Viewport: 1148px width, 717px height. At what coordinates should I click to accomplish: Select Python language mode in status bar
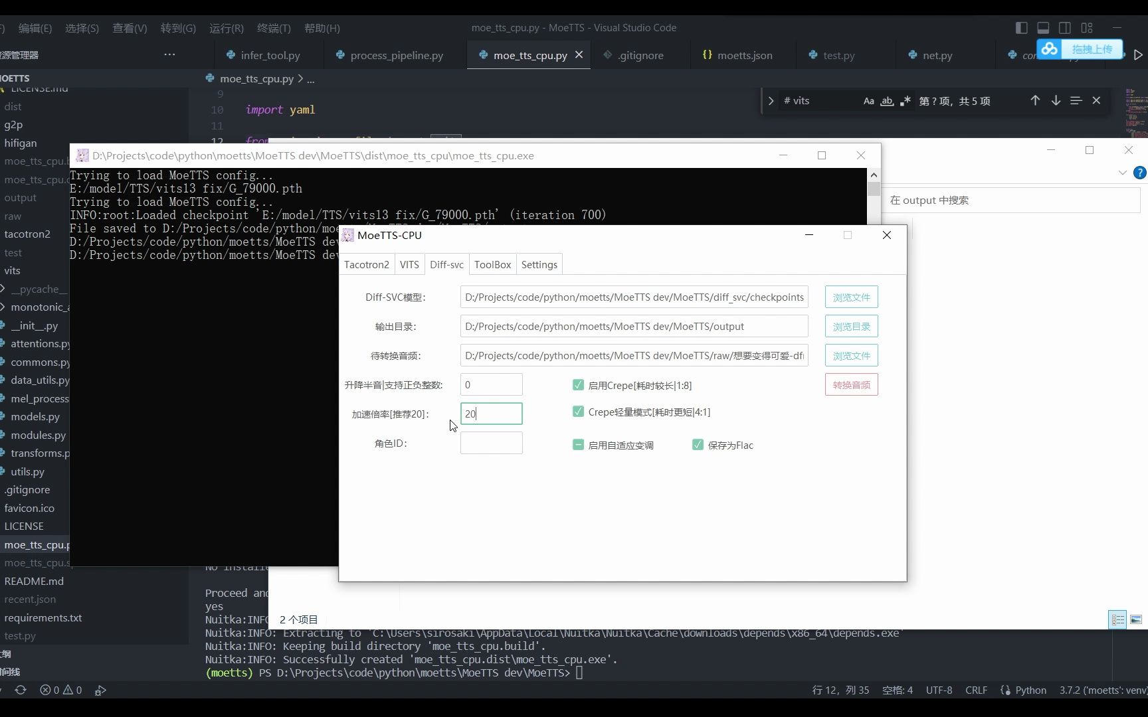[x=1030, y=690]
